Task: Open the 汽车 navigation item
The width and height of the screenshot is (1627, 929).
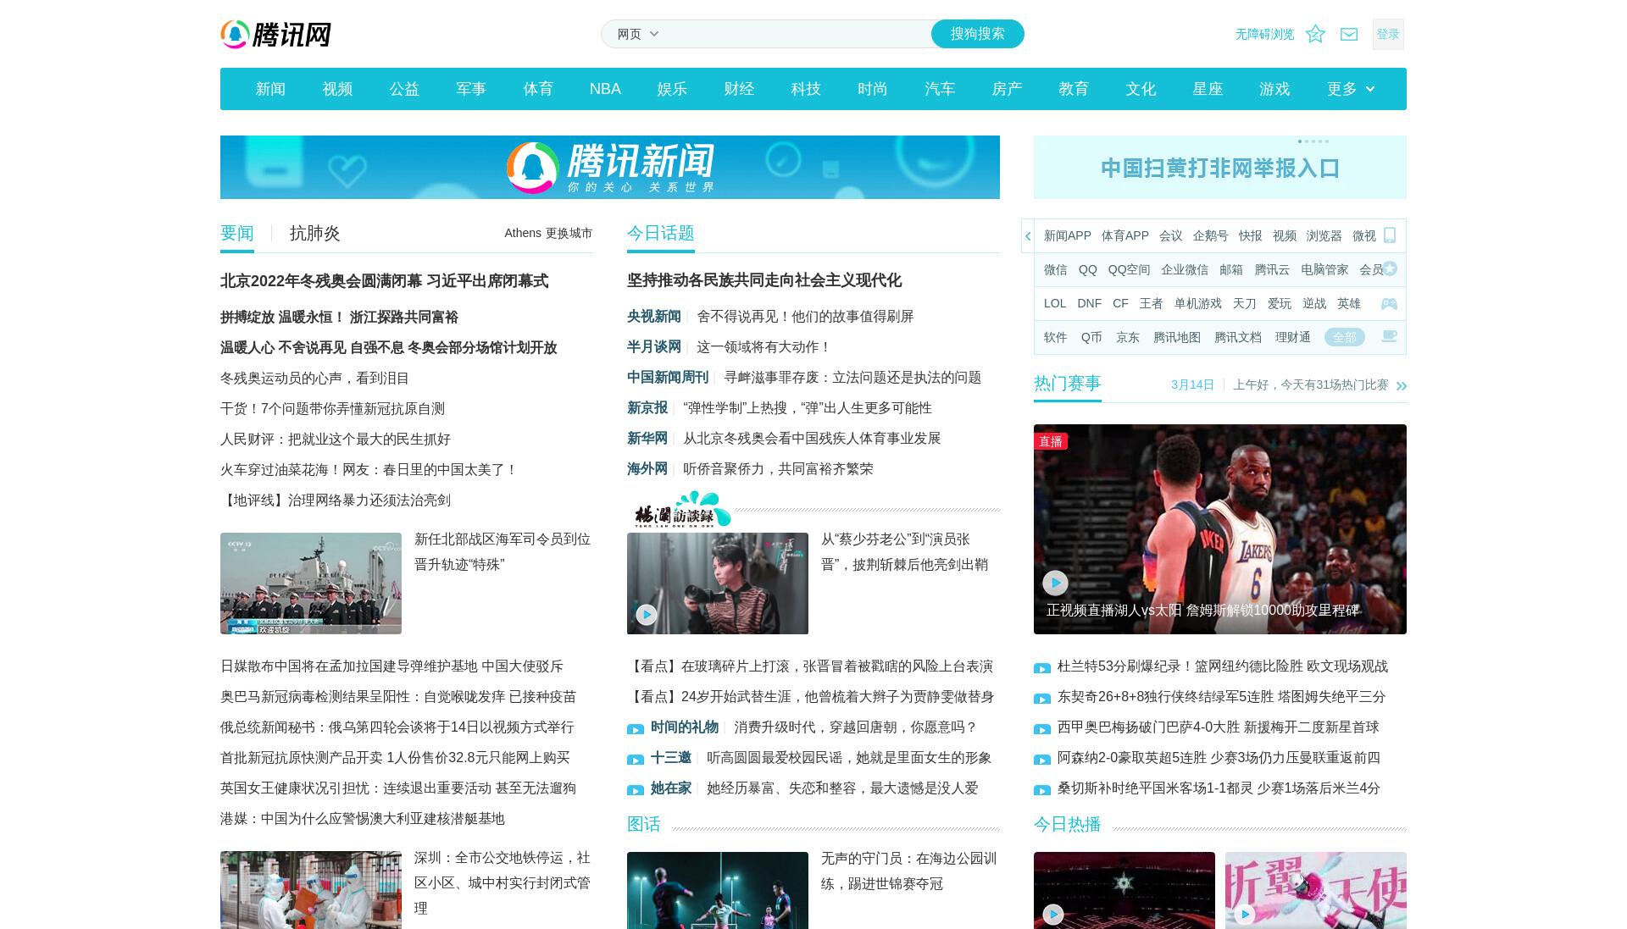Action: [940, 89]
